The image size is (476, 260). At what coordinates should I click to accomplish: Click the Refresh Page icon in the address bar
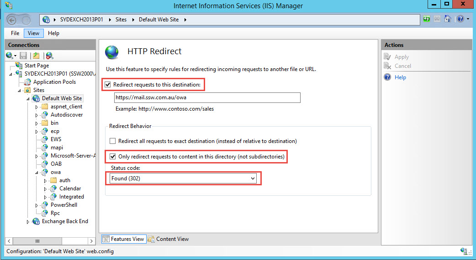click(x=427, y=19)
